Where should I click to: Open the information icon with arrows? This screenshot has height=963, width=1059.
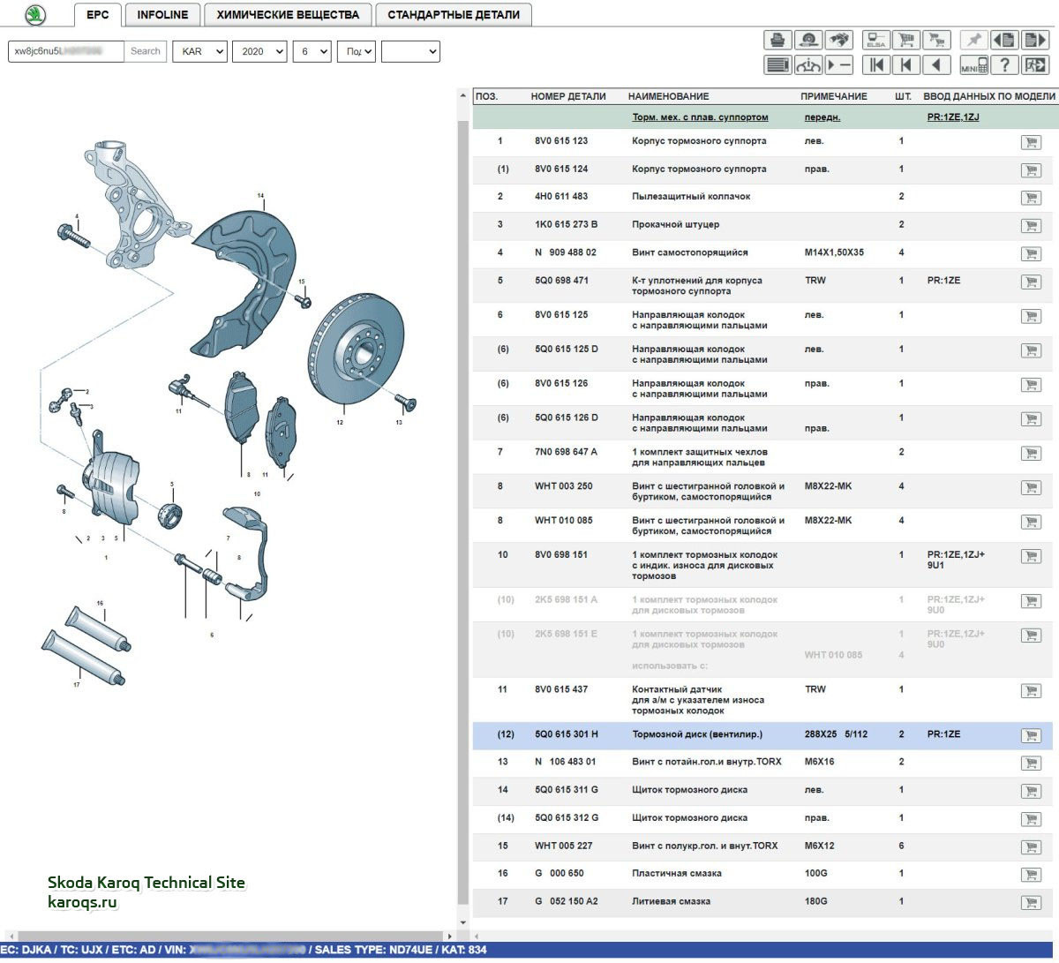(x=808, y=65)
